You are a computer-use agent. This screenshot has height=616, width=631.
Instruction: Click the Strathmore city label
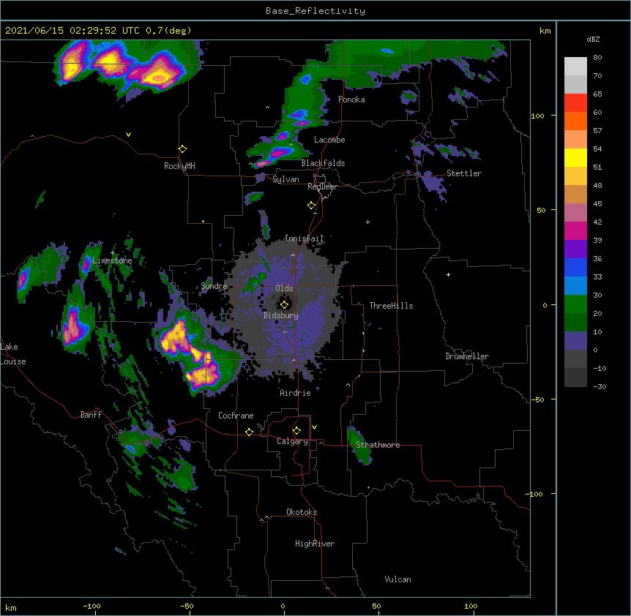coord(378,445)
